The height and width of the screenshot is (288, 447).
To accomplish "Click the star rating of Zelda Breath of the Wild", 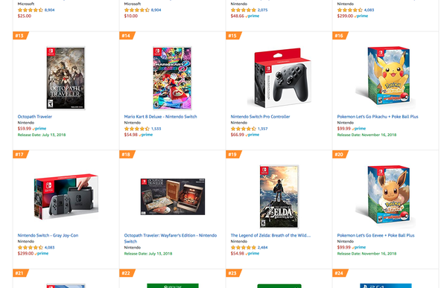I will 243,248.
